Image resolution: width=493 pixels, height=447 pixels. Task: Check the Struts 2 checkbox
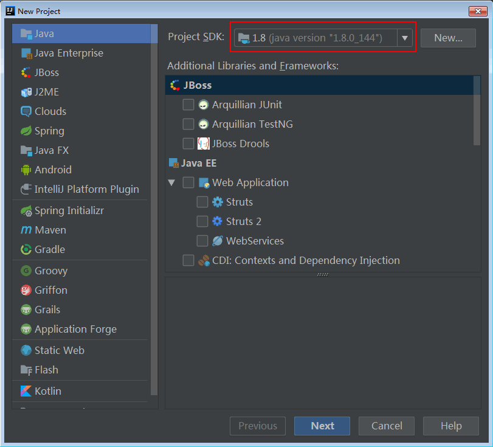click(x=202, y=221)
